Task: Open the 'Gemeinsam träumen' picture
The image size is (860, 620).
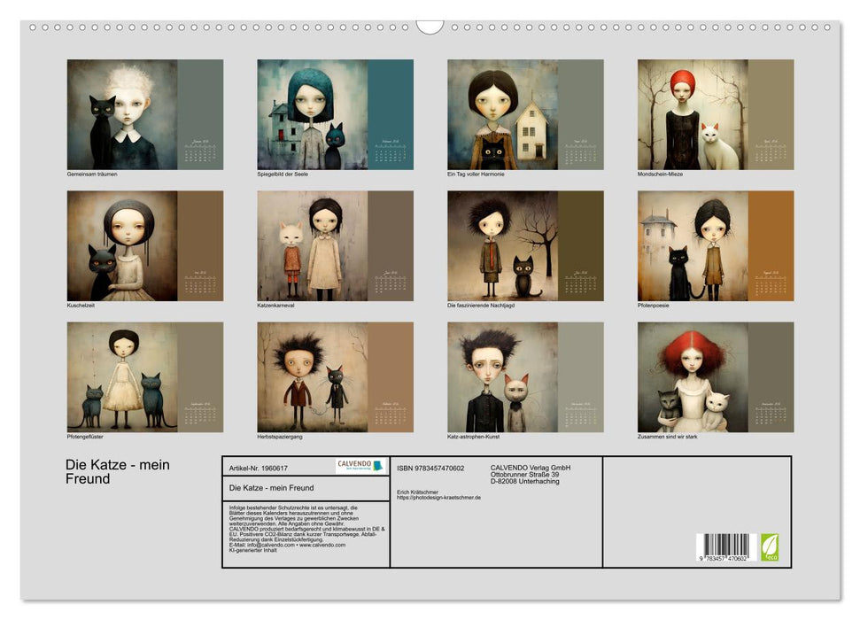Action: [x=122, y=114]
